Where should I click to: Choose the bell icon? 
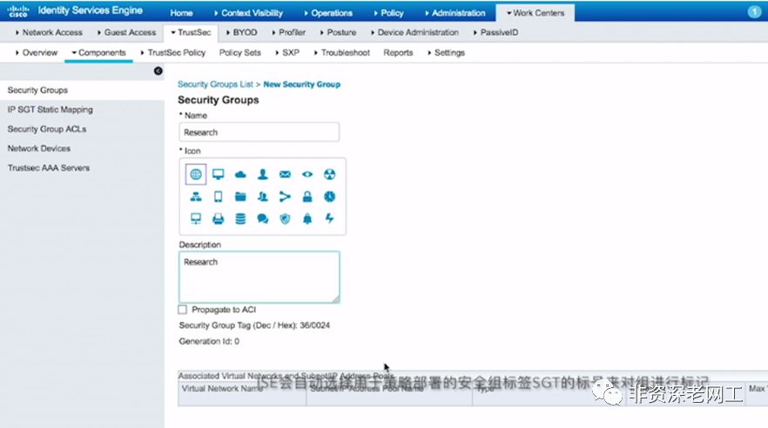pos(307,218)
